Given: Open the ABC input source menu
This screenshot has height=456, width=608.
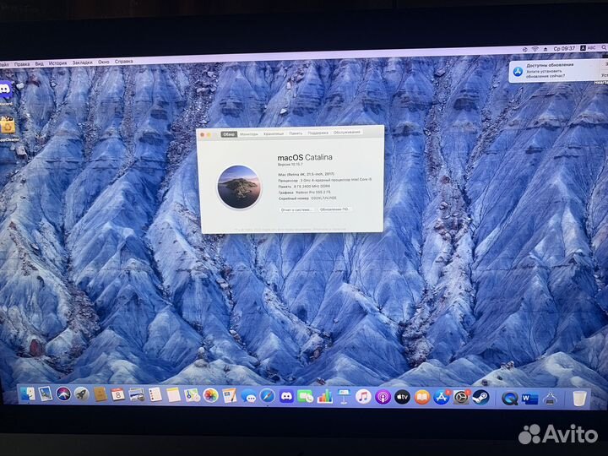Looking at the screenshot, I should 588,48.
